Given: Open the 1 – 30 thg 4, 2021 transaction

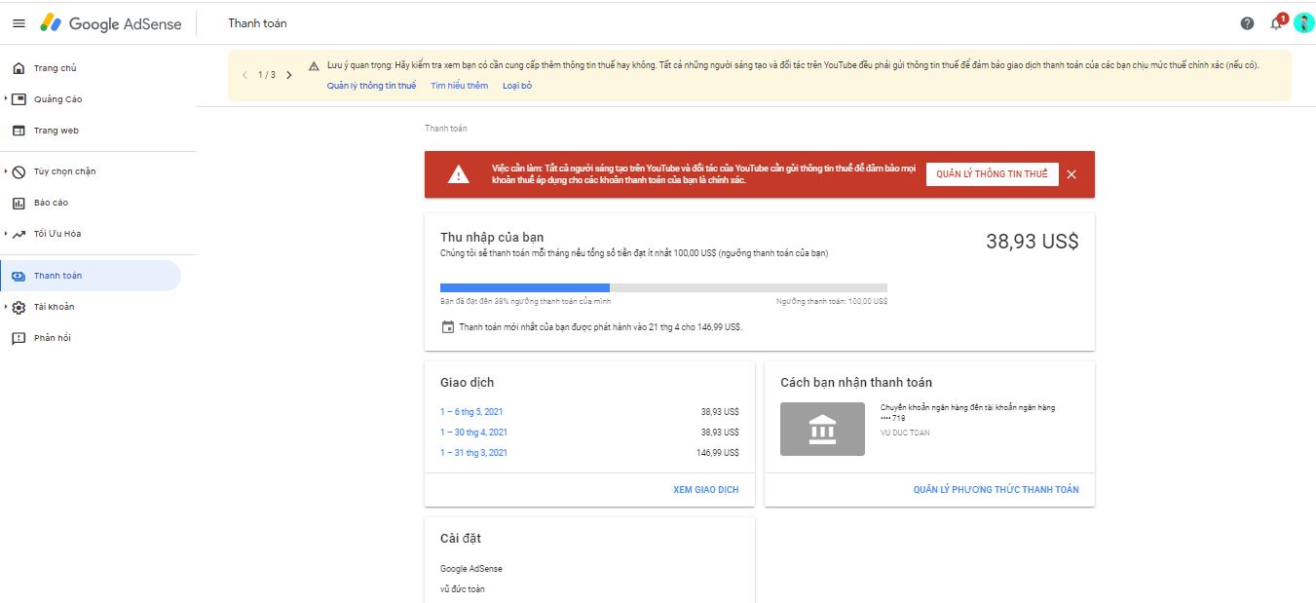Looking at the screenshot, I should 473,433.
